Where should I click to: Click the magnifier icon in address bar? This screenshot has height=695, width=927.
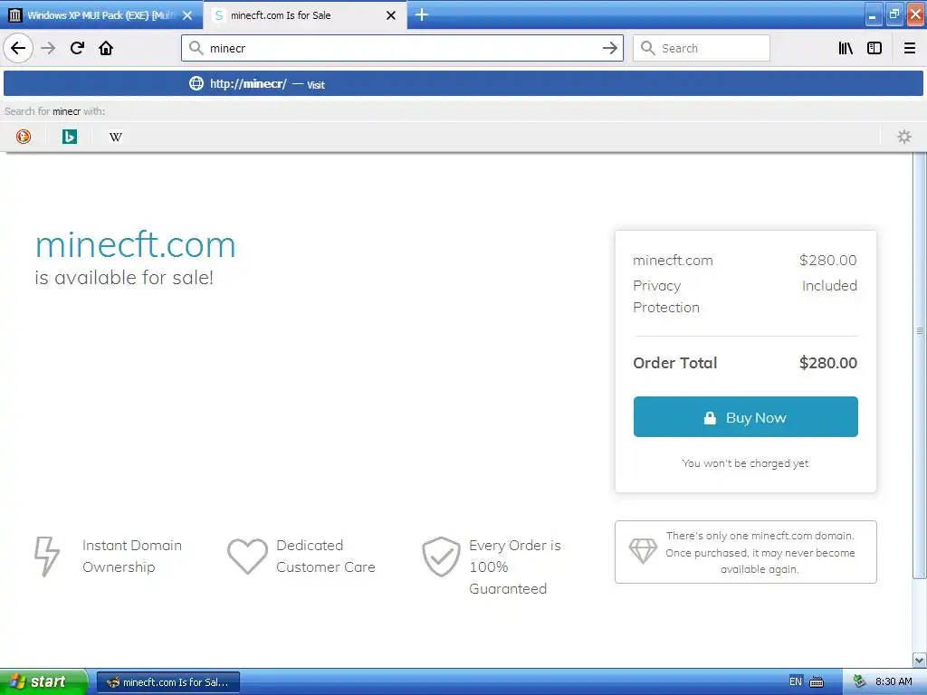pos(196,48)
